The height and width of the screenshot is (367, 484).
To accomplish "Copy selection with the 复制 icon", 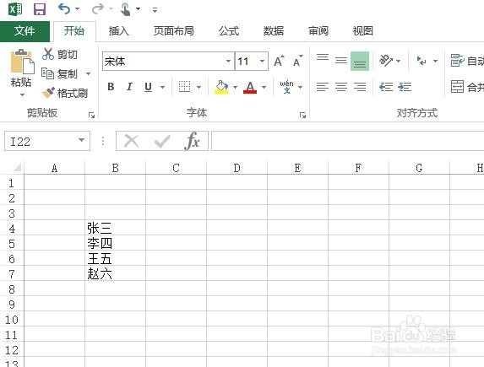I will tap(47, 73).
